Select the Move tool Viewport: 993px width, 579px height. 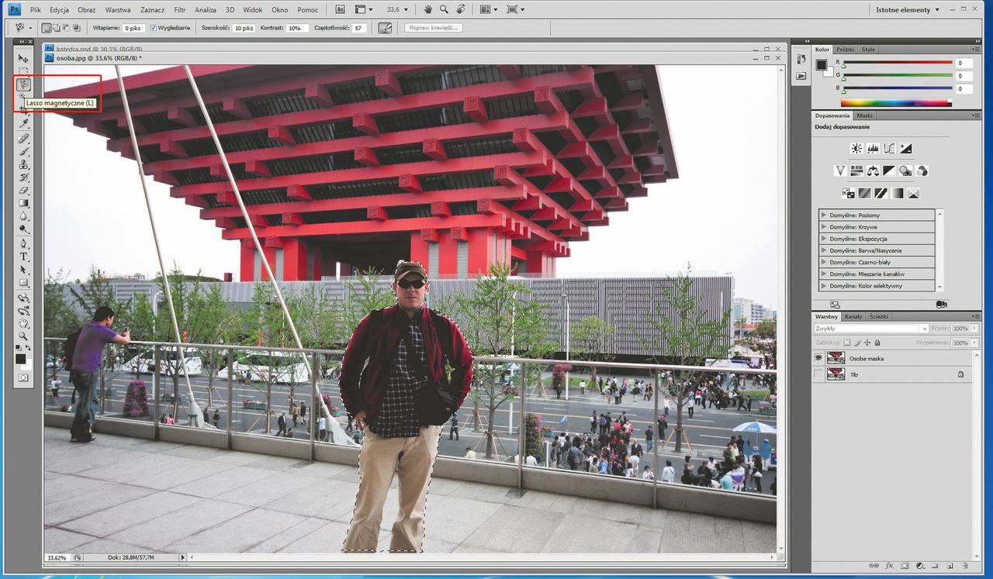pos(23,59)
